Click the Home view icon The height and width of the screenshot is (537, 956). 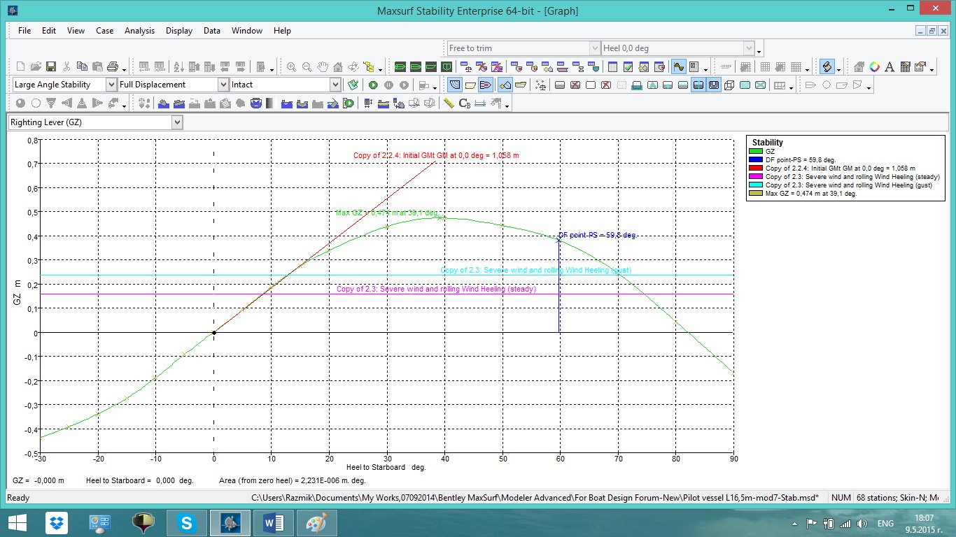click(338, 67)
